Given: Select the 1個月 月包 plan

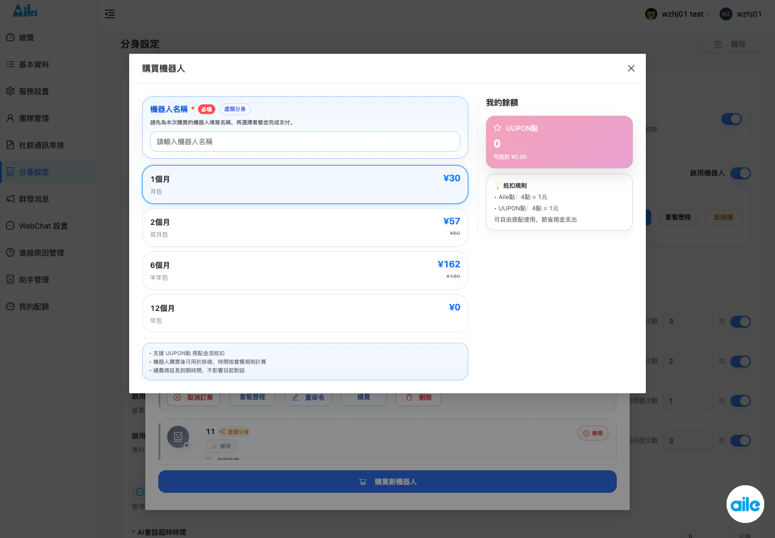Looking at the screenshot, I should pos(305,185).
